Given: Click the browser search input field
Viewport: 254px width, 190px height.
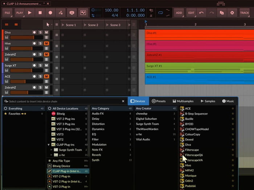Looking at the screenshot, I should (65, 101).
